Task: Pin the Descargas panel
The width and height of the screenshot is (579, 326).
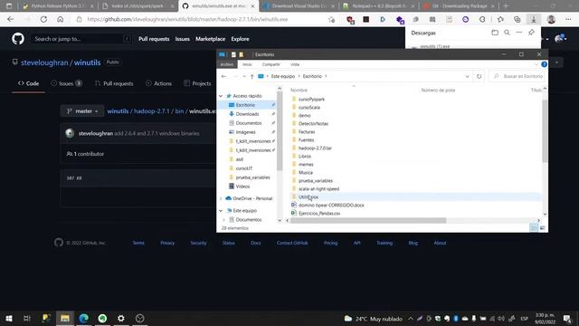Action: tap(531, 33)
